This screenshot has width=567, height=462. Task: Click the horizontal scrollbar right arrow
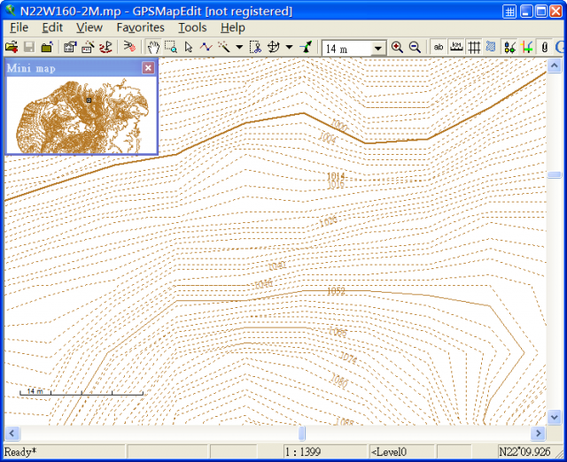[x=538, y=433]
